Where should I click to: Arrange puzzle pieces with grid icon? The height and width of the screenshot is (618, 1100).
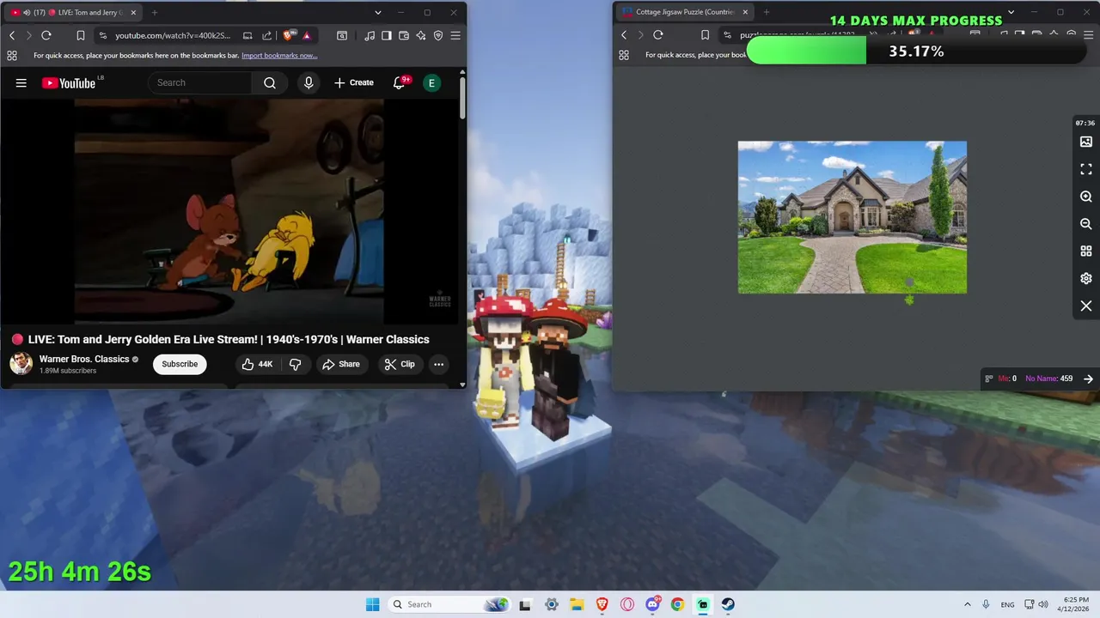pyautogui.click(x=1086, y=251)
